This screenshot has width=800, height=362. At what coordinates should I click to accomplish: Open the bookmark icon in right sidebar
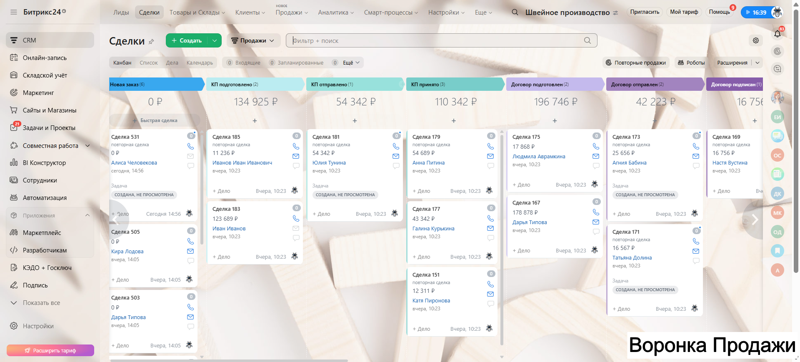click(777, 251)
